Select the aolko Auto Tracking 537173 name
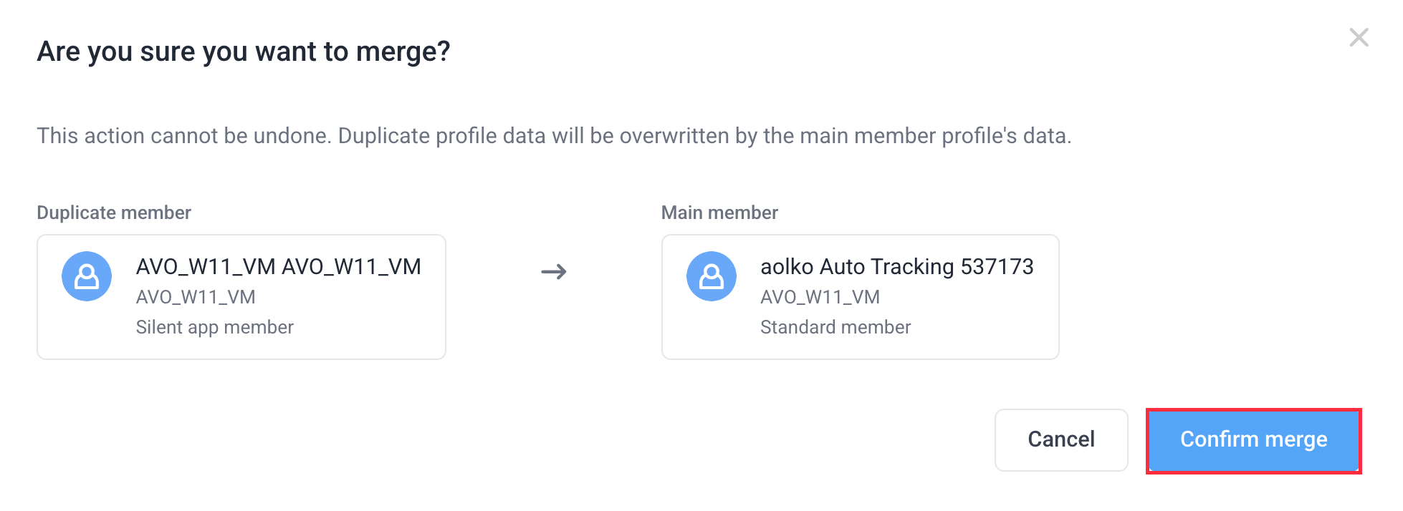This screenshot has height=511, width=1403. pyautogui.click(x=897, y=267)
